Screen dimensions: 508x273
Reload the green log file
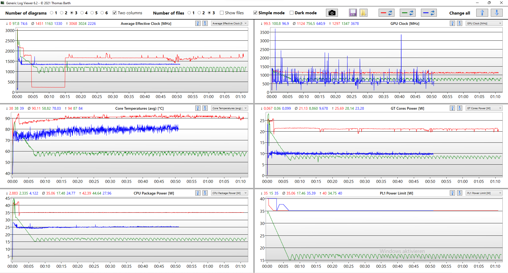point(407,13)
